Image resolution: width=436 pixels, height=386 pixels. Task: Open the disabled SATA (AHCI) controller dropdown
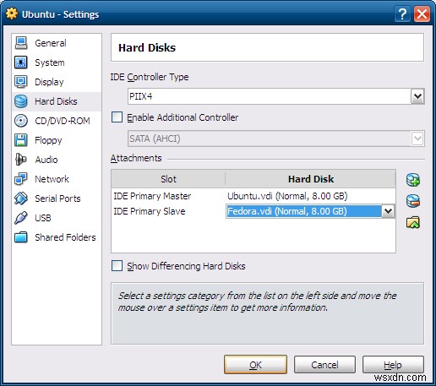[x=276, y=139]
